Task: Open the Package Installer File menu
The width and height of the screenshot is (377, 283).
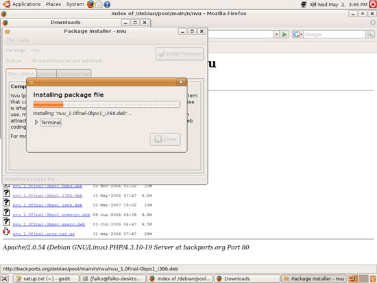Action: coord(10,40)
